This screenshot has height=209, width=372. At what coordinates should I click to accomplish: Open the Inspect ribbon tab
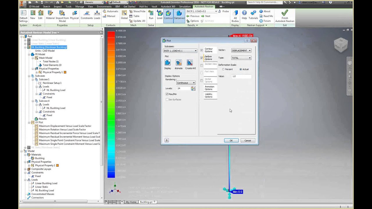pyautogui.click(x=58, y=6)
